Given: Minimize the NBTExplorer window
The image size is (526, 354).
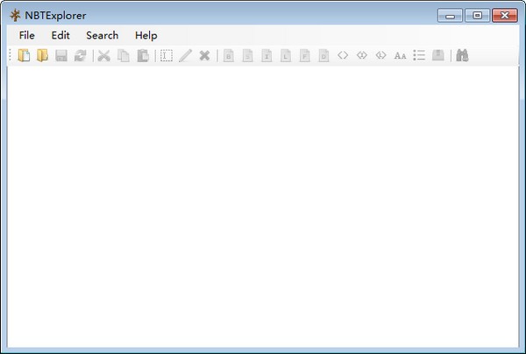Looking at the screenshot, I should 450,16.
